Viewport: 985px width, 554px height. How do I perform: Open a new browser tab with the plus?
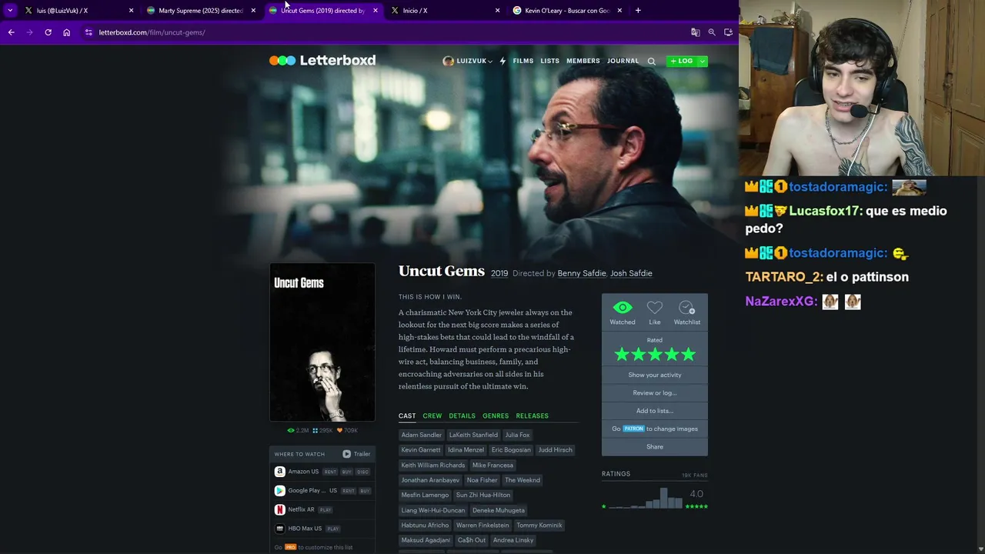tap(638, 10)
